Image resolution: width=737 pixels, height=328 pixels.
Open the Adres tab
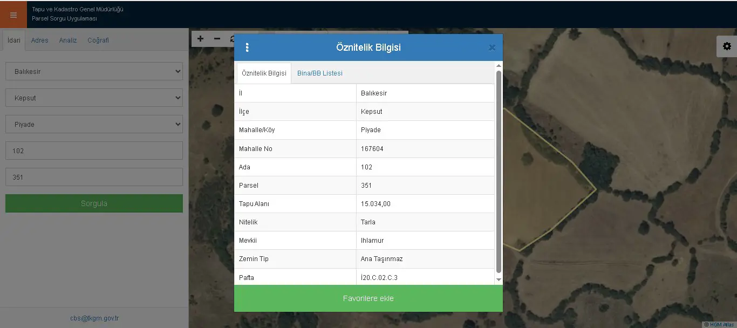pyautogui.click(x=39, y=40)
